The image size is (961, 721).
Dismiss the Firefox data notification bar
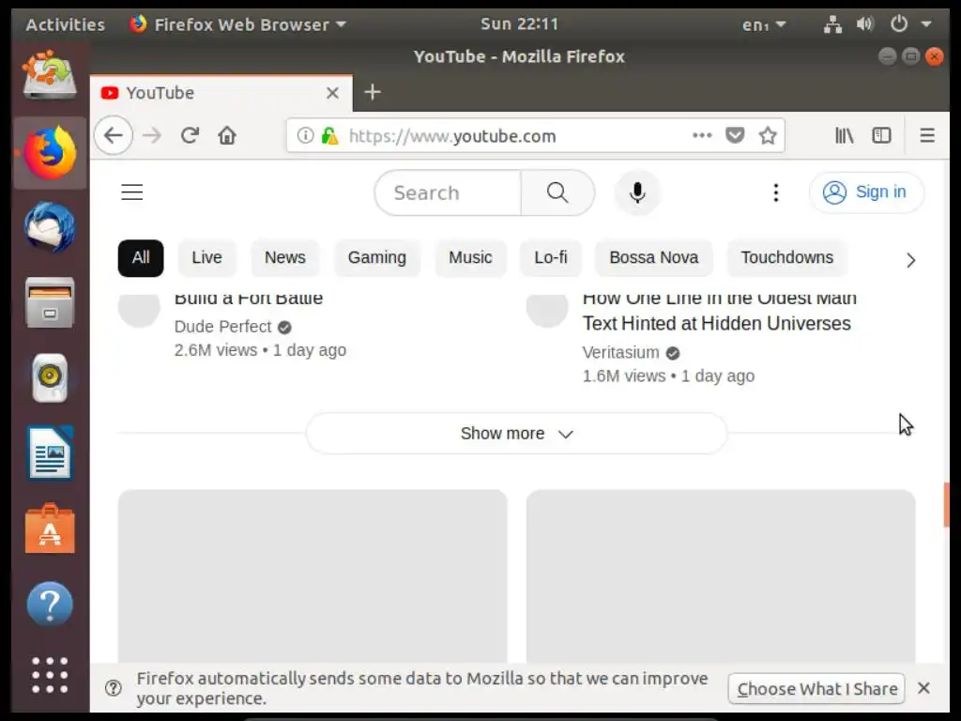(x=923, y=688)
